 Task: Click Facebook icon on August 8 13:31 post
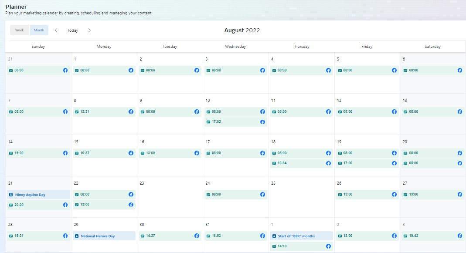131,111
